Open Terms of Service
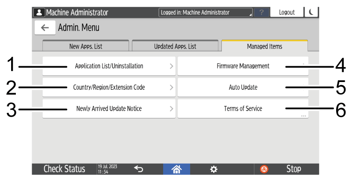The width and height of the screenshot is (349, 179). click(243, 109)
